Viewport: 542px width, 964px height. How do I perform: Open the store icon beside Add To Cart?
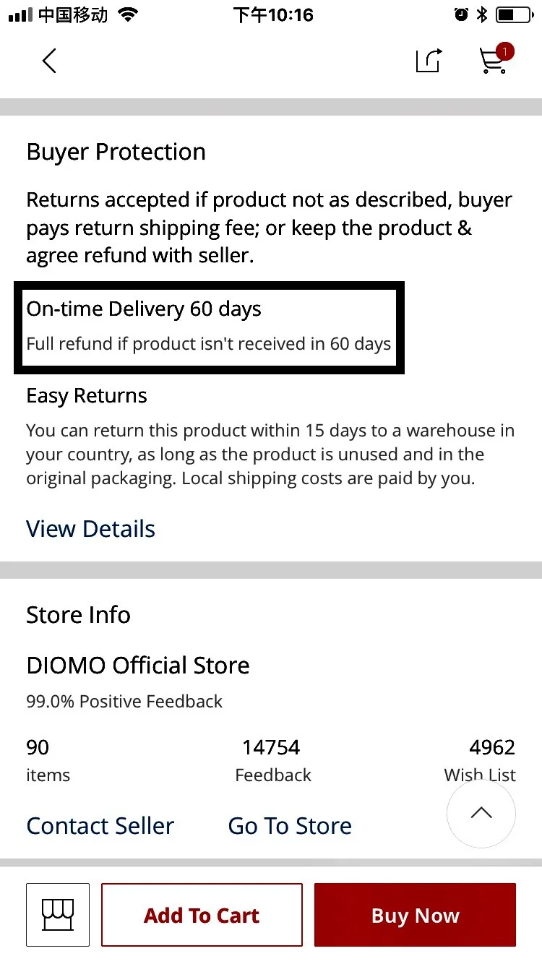tap(58, 915)
